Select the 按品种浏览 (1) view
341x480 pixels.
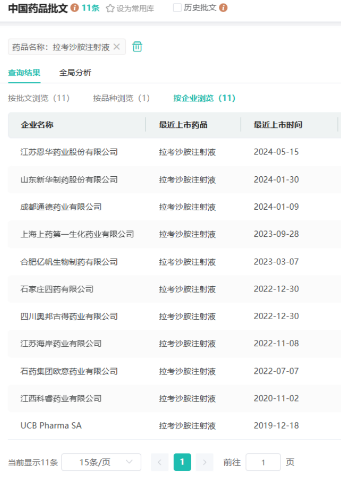[122, 98]
